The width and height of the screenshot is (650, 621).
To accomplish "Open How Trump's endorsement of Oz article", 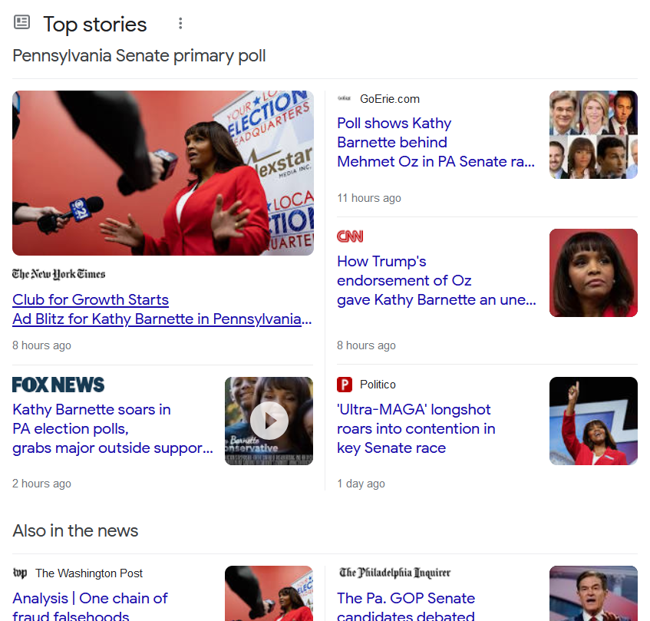I will (x=437, y=280).
